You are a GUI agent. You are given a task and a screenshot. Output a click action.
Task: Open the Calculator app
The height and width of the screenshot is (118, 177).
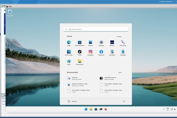tap(112, 53)
